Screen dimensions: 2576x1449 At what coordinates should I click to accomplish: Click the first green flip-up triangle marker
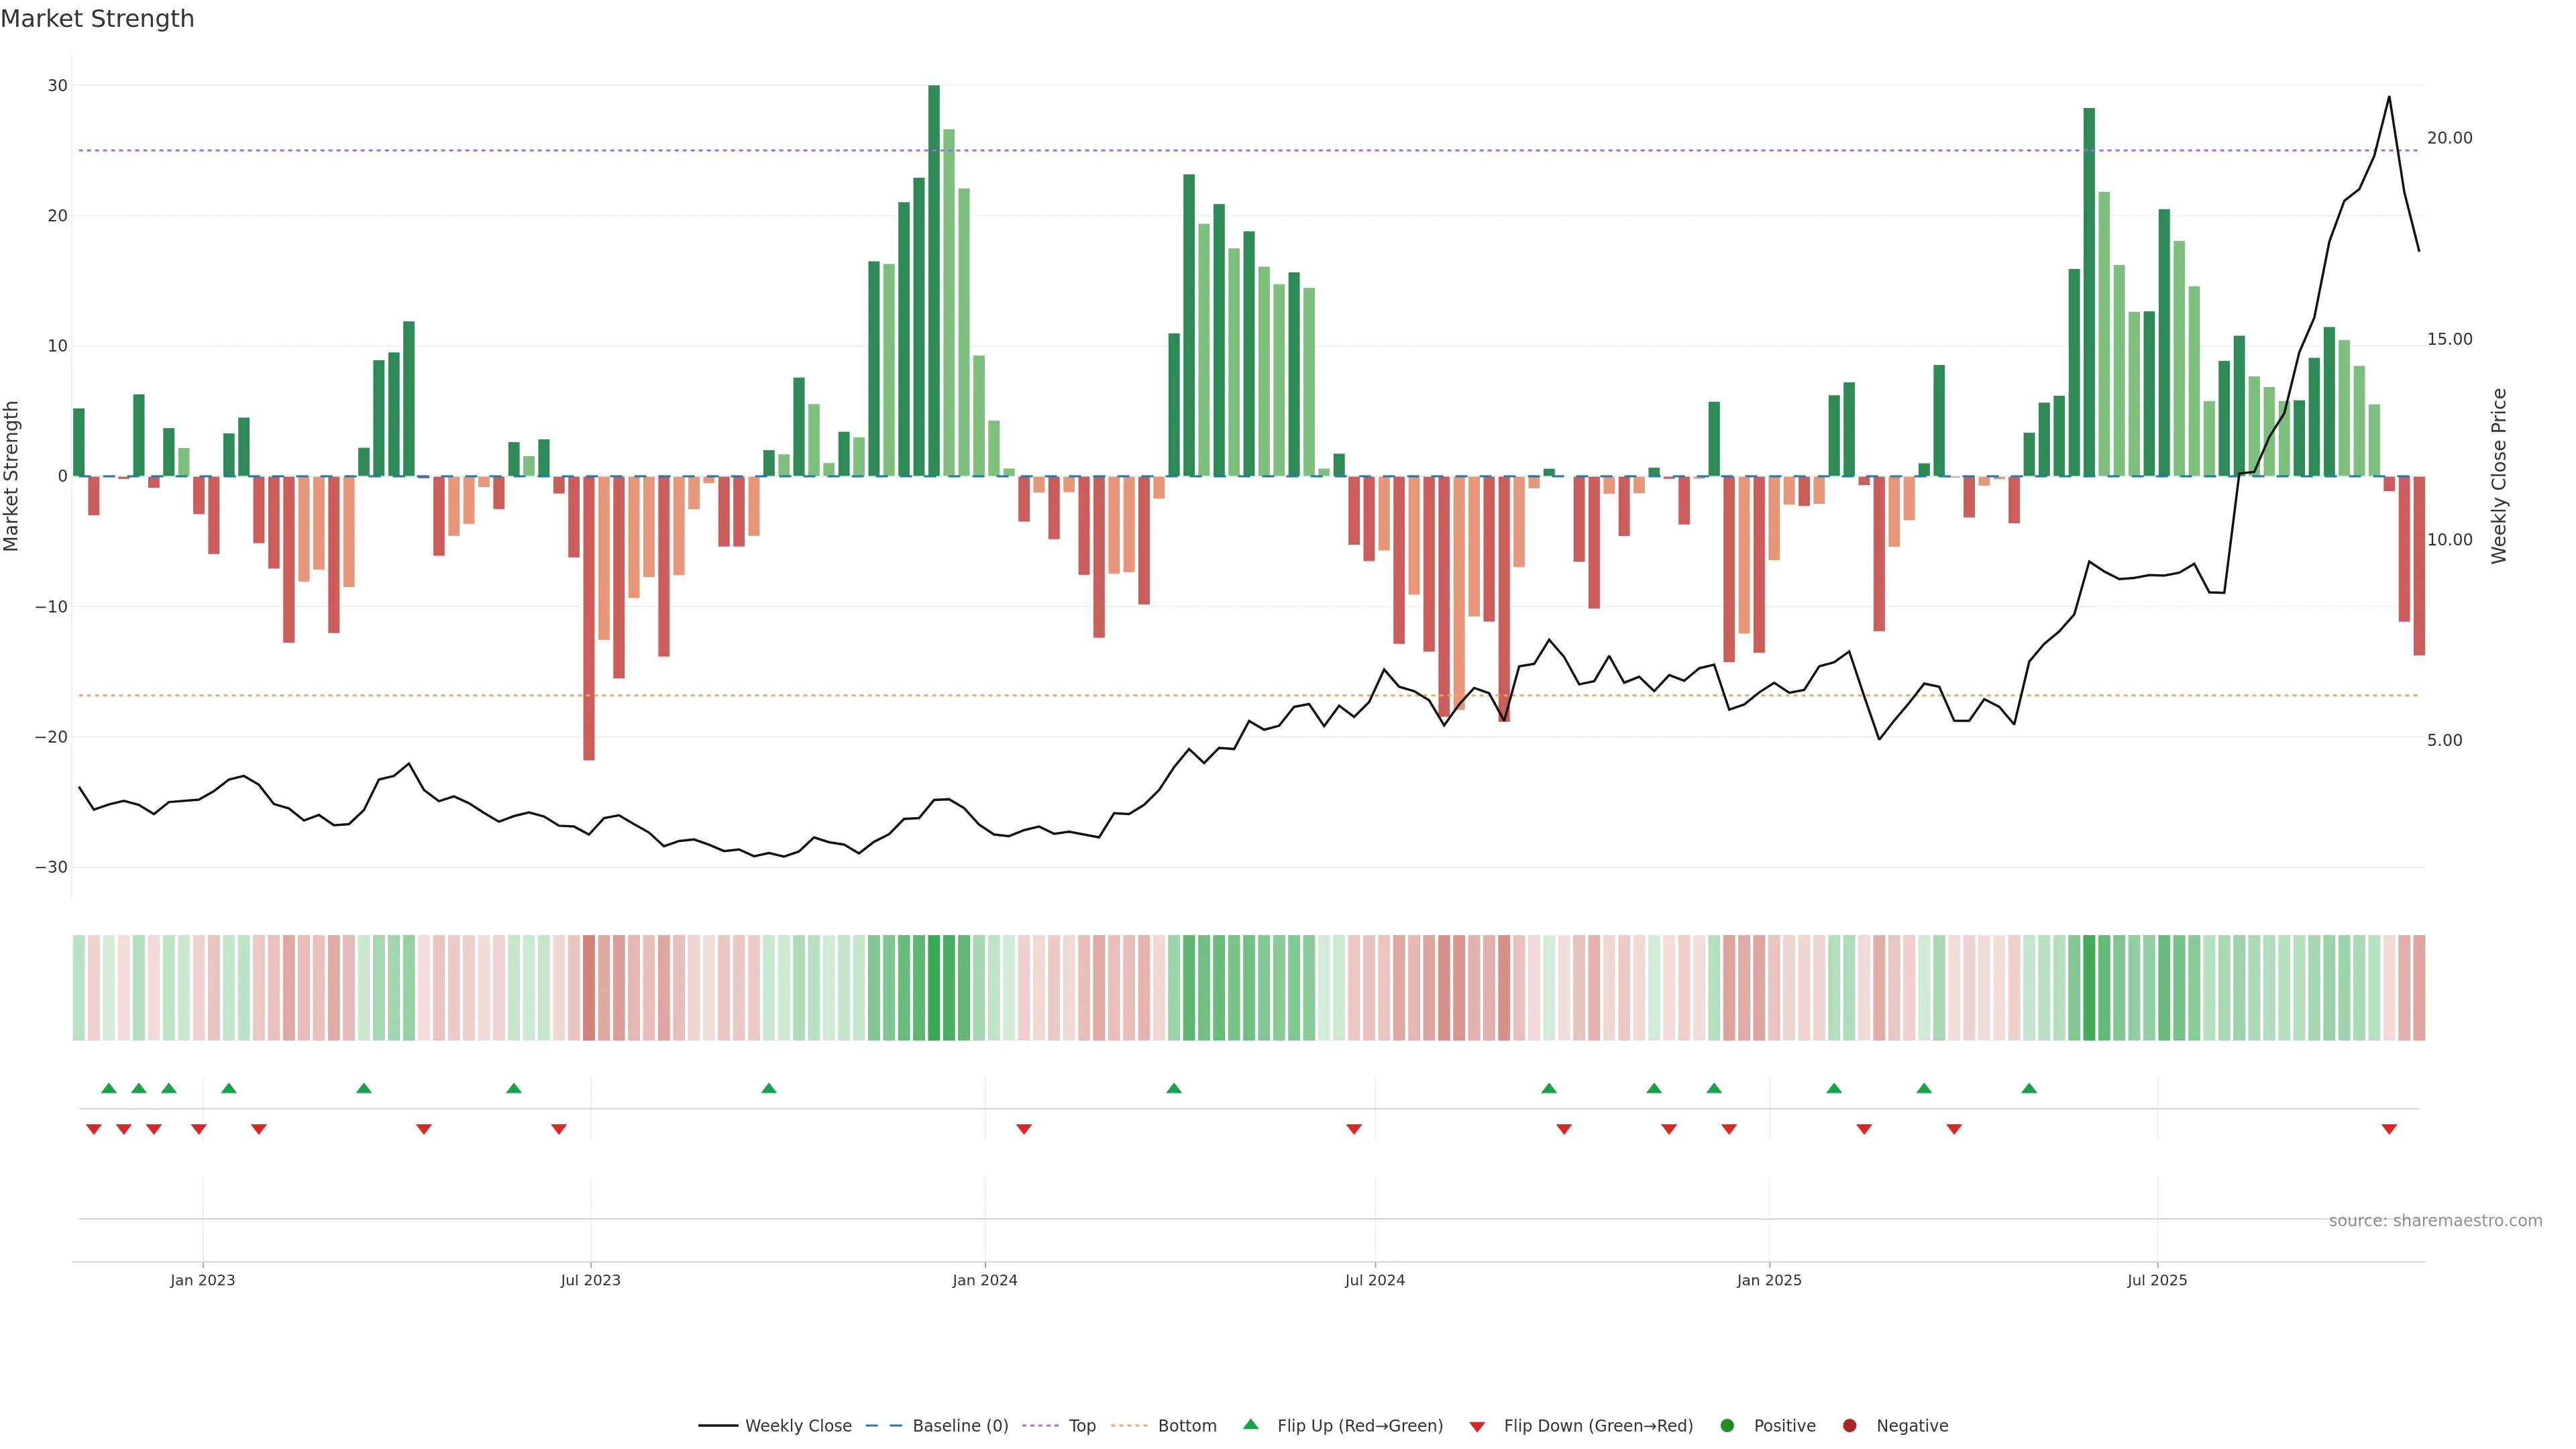click(x=109, y=1088)
